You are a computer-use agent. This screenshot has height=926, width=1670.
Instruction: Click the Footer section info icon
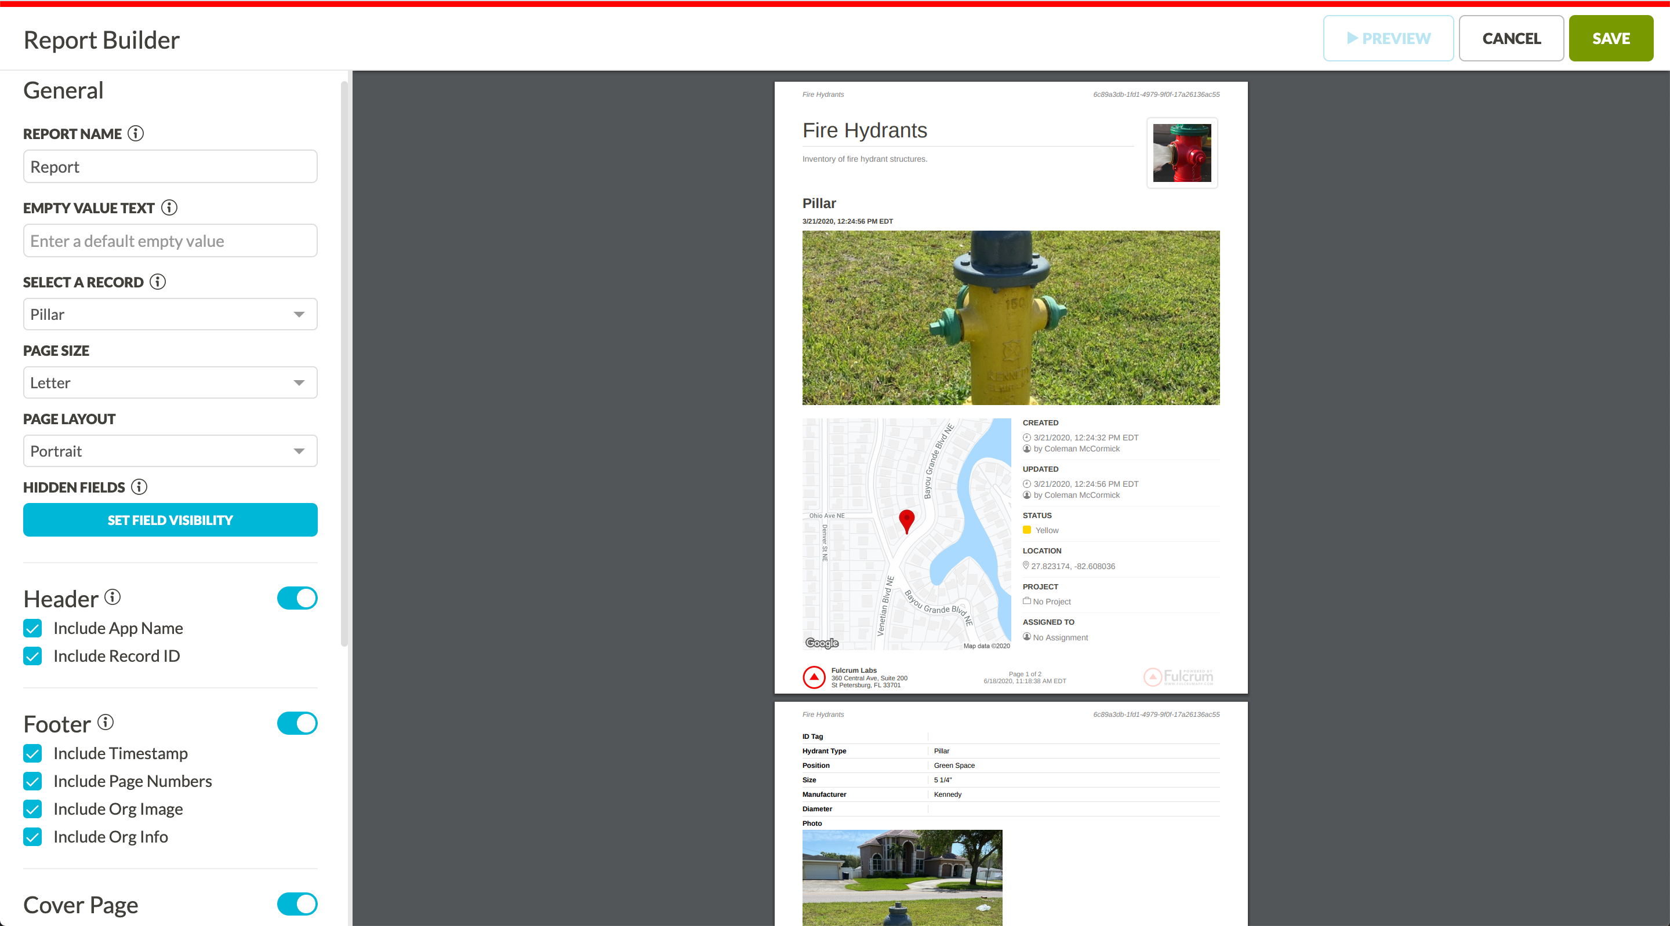tap(106, 722)
